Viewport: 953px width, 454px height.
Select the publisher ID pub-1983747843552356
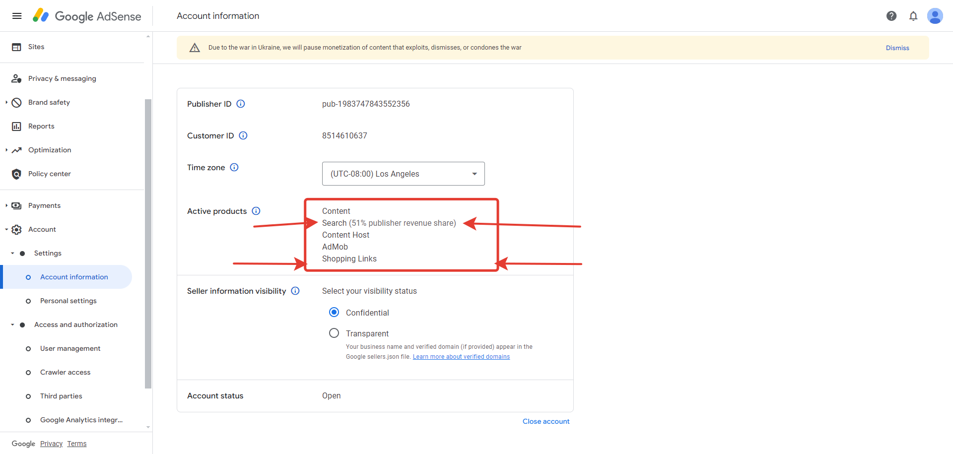coord(366,104)
